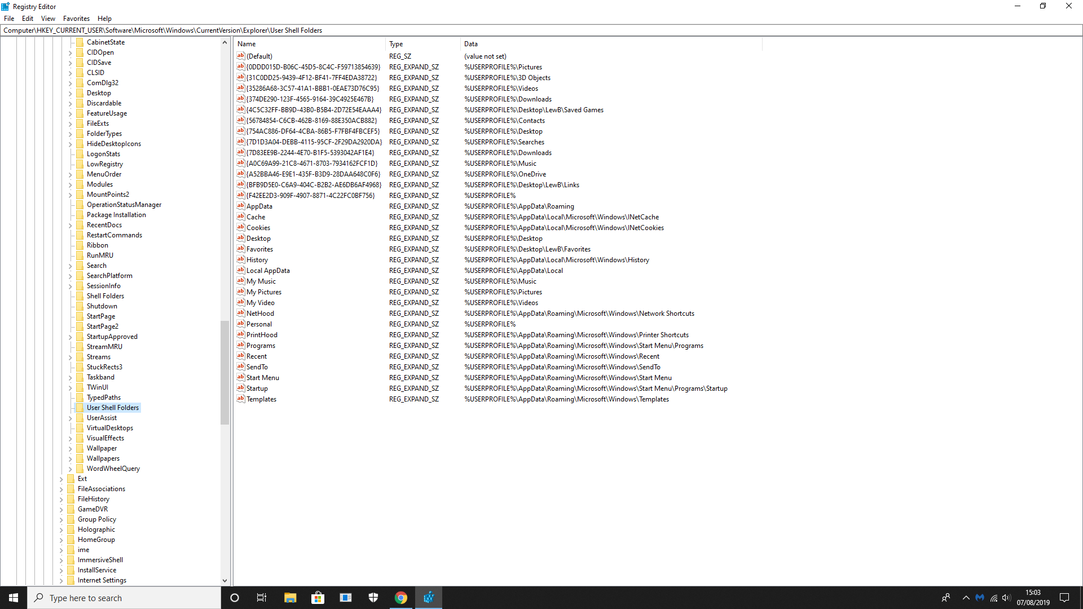Click the folder icon of the GameDVR key

coord(71,509)
